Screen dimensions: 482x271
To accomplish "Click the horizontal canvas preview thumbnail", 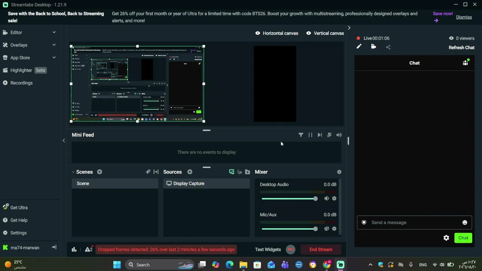I will pyautogui.click(x=137, y=84).
